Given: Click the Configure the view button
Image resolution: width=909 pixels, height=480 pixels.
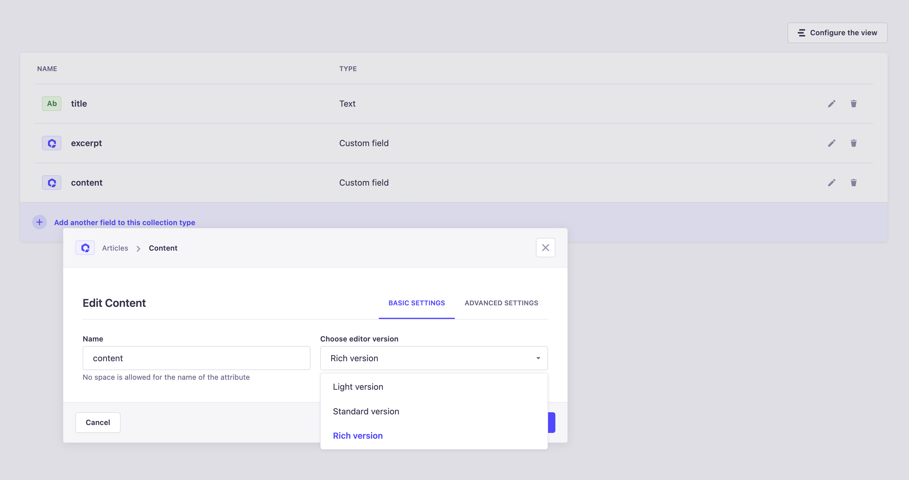Looking at the screenshot, I should [x=837, y=33].
